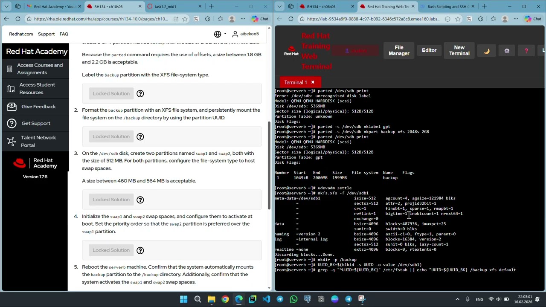Click the lab web terminal address bar
Image resolution: width=546 pixels, height=307 pixels.
pyautogui.click(x=374, y=19)
